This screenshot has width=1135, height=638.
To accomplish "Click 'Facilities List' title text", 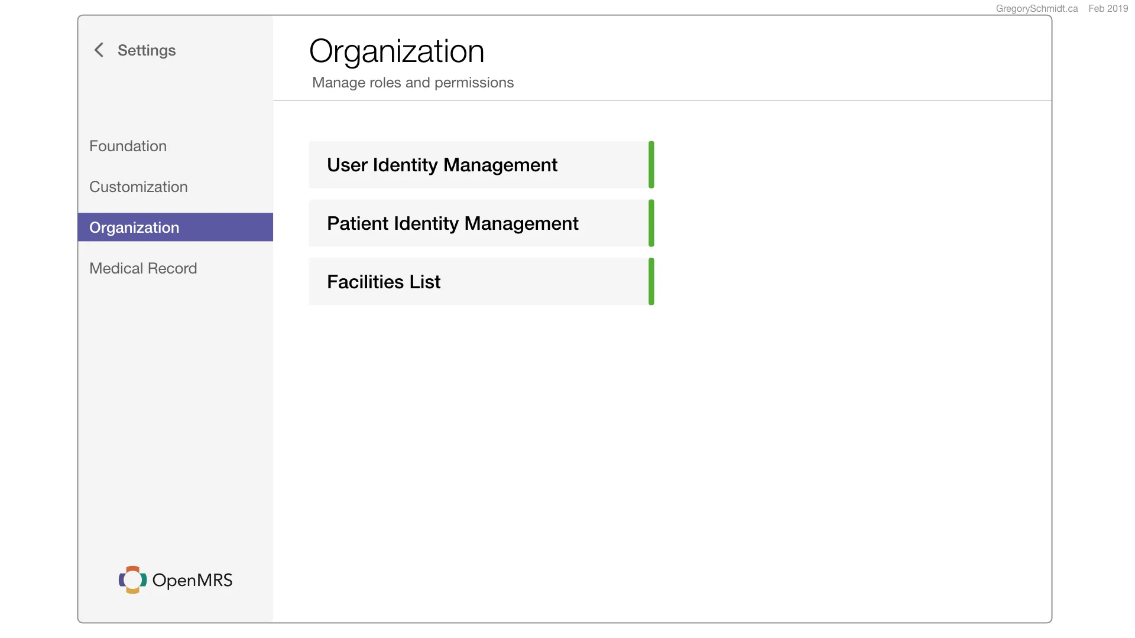I will [x=384, y=282].
